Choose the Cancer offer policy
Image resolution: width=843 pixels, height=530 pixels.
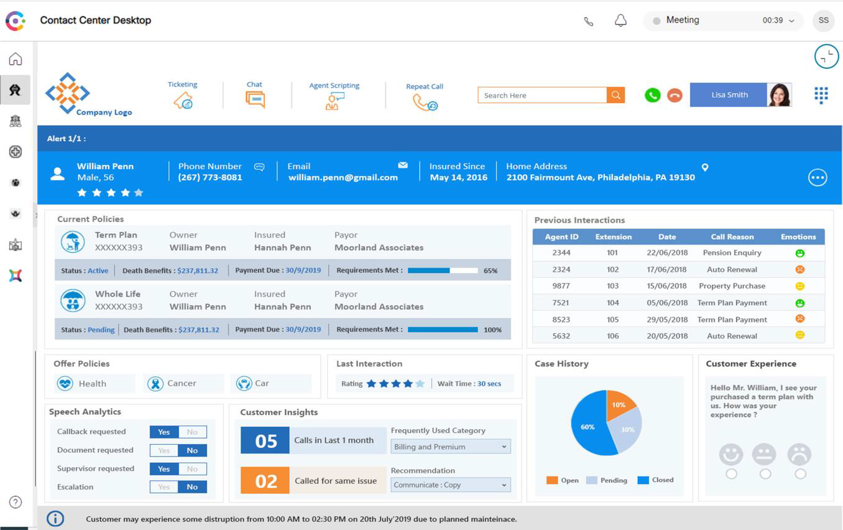pos(183,384)
